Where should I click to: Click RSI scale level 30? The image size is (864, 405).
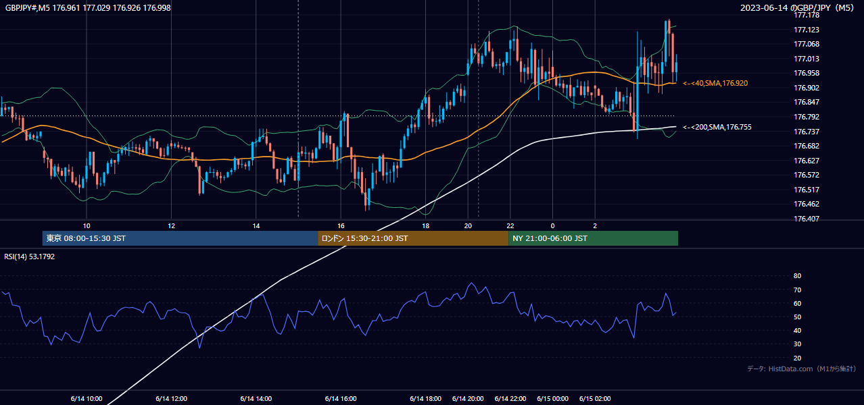coord(797,344)
